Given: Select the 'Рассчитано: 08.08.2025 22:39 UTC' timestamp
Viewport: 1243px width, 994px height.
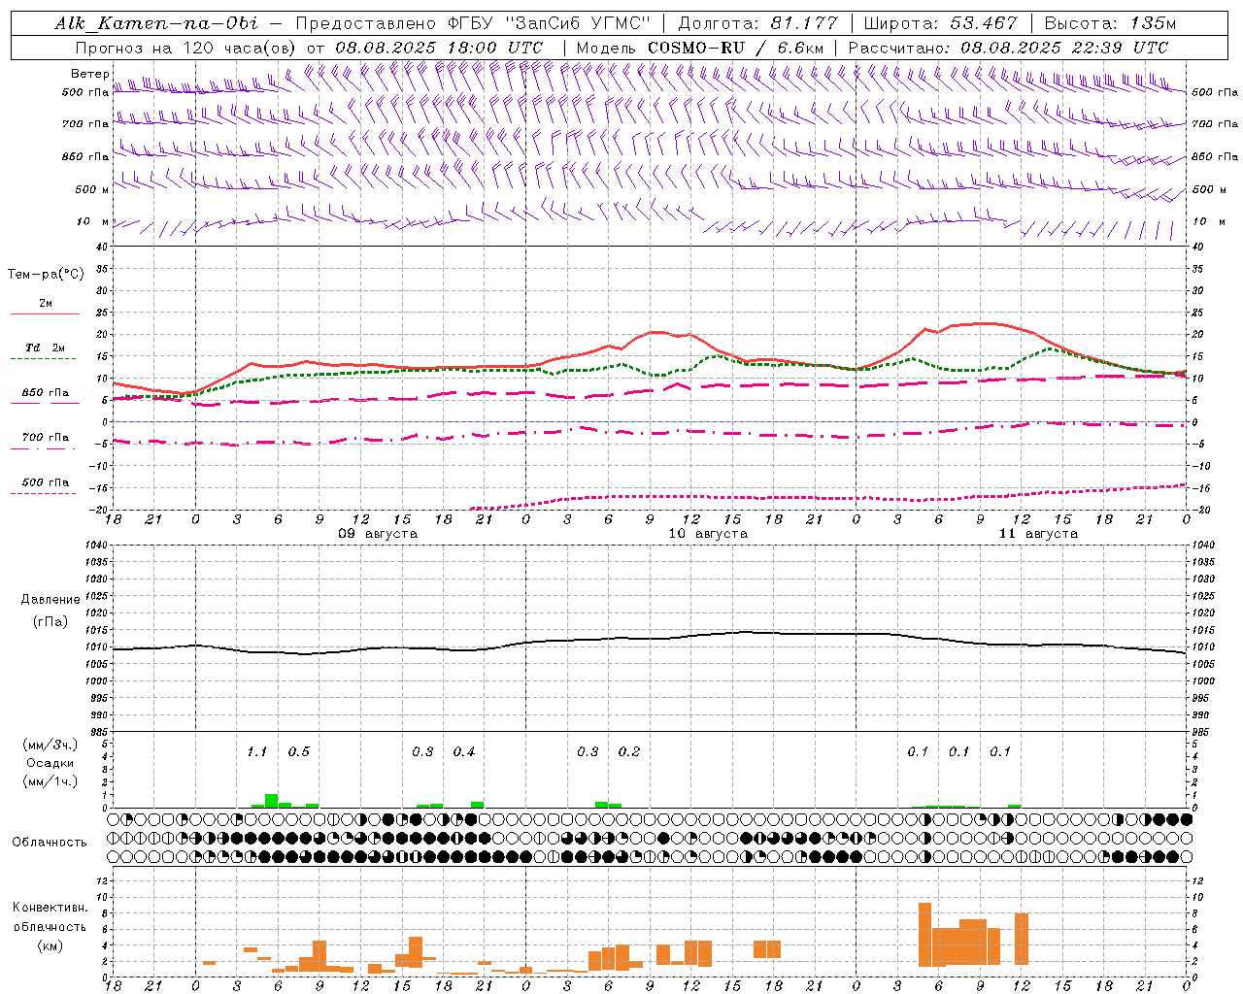Looking at the screenshot, I should tap(1008, 48).
